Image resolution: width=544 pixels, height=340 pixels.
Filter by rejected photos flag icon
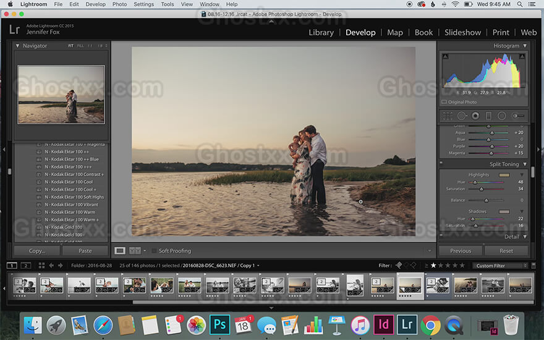click(x=413, y=265)
